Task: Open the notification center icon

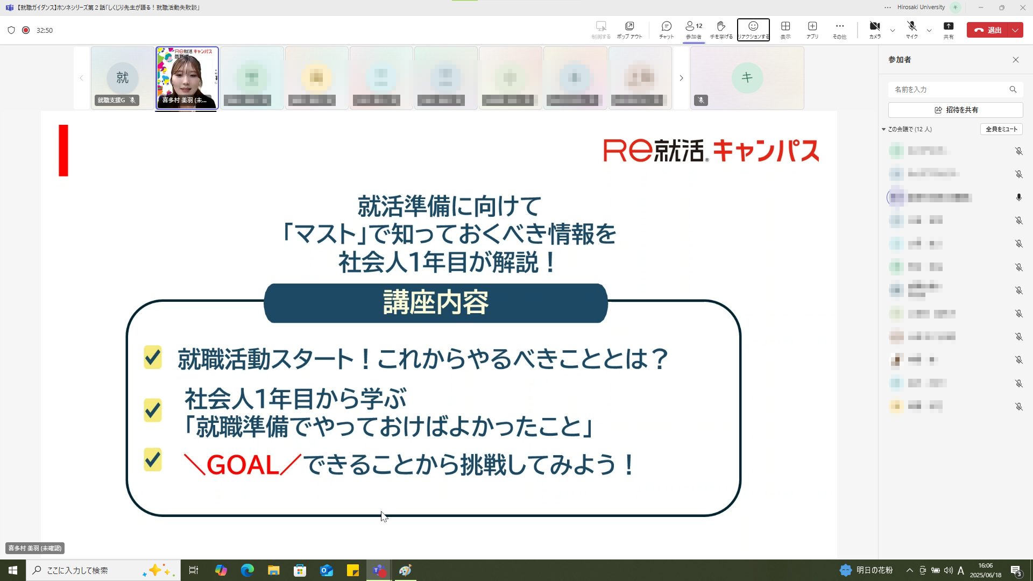Action: click(1016, 570)
